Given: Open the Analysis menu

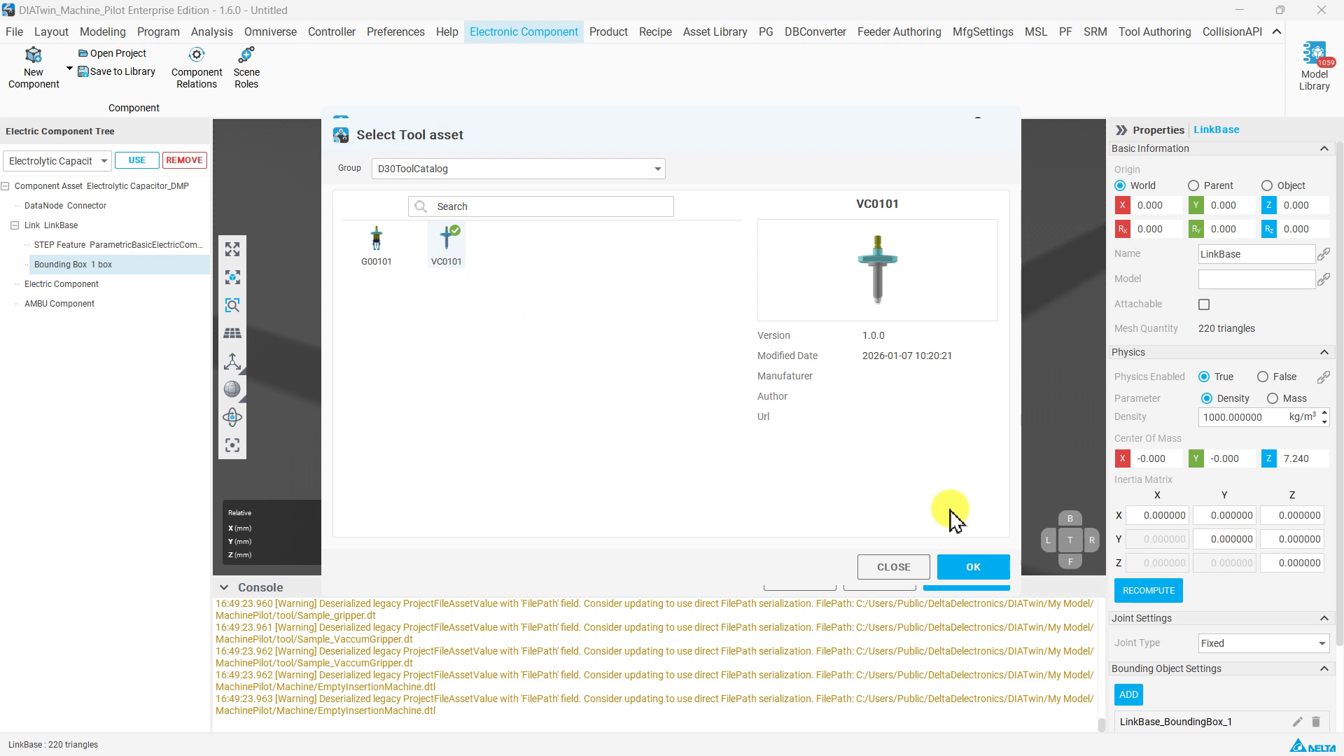Looking at the screenshot, I should (x=212, y=32).
